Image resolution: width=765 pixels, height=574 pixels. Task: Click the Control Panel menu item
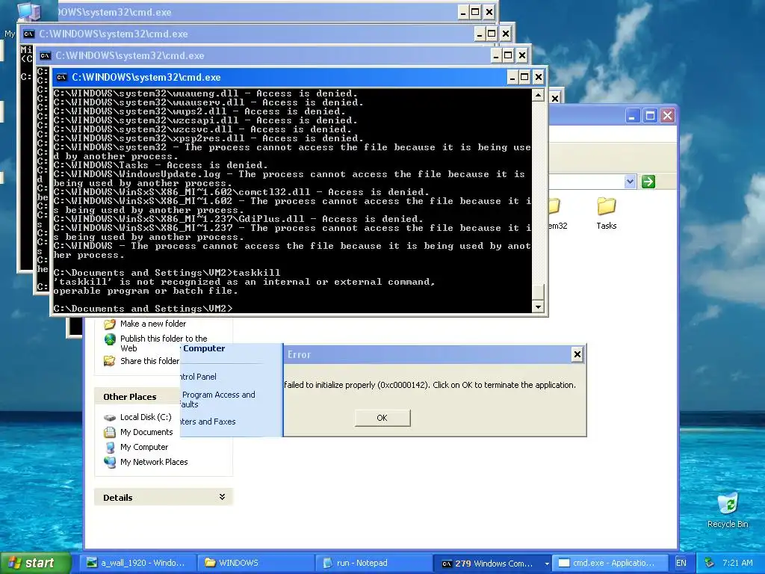[197, 377]
